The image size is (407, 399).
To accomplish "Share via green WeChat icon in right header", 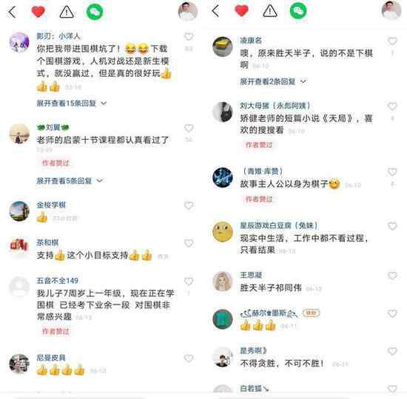I will [x=298, y=10].
